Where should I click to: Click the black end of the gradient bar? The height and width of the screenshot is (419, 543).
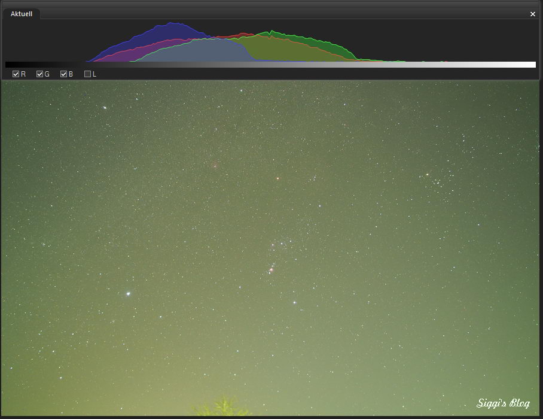point(8,65)
